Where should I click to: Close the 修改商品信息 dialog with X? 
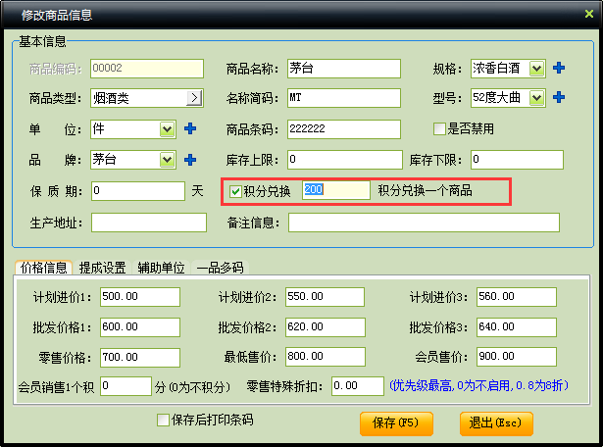click(x=588, y=15)
